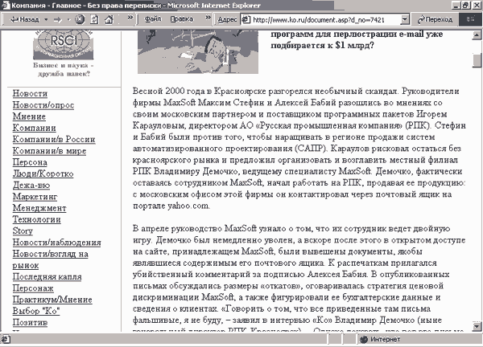Click the page icon in address bar

[x=246, y=19]
